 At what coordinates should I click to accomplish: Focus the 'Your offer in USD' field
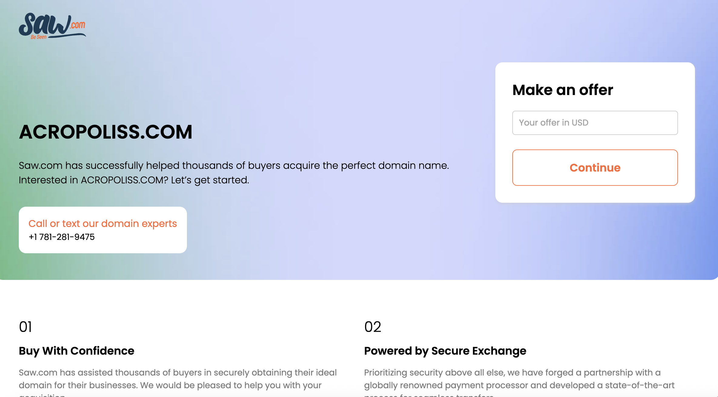point(595,123)
